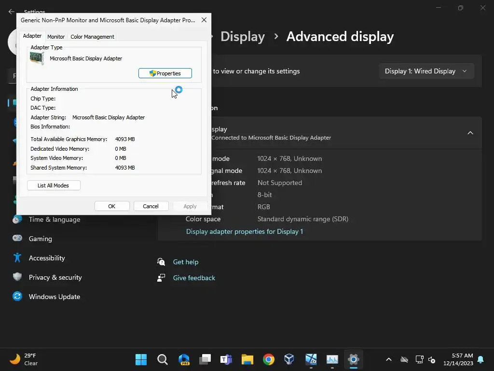Switch to the Monitor tab
Viewport: 494px width, 371px height.
point(56,37)
